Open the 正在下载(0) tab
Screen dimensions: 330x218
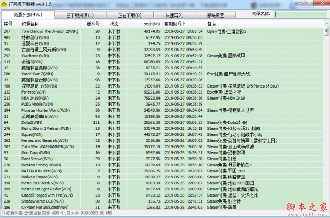[130, 15]
